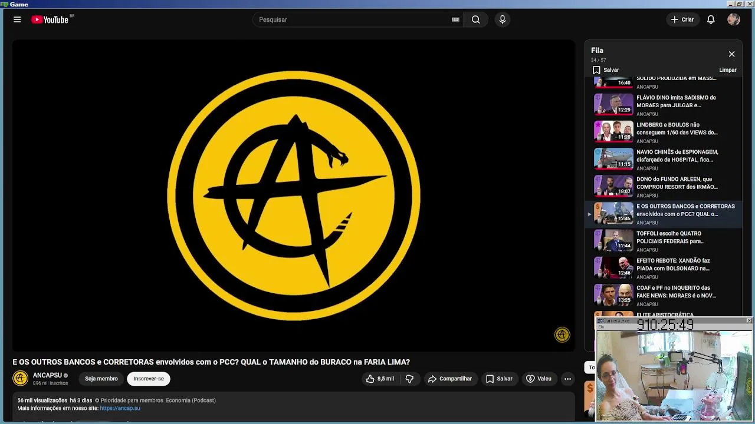Click the channel watermark in player corner
Image resolution: width=755 pixels, height=424 pixels.
[x=562, y=334]
